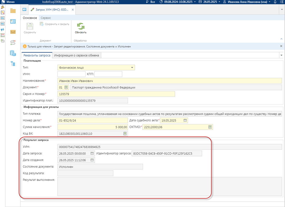Open the main Меню button
Viewport: 285px width, 207px height.
8,2
